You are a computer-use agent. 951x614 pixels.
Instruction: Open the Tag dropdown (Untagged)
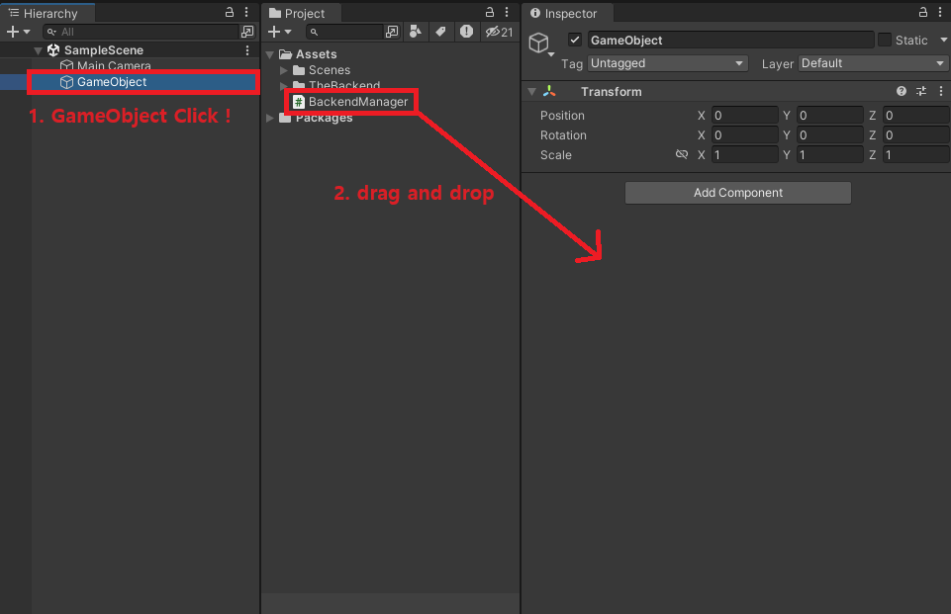tap(667, 63)
